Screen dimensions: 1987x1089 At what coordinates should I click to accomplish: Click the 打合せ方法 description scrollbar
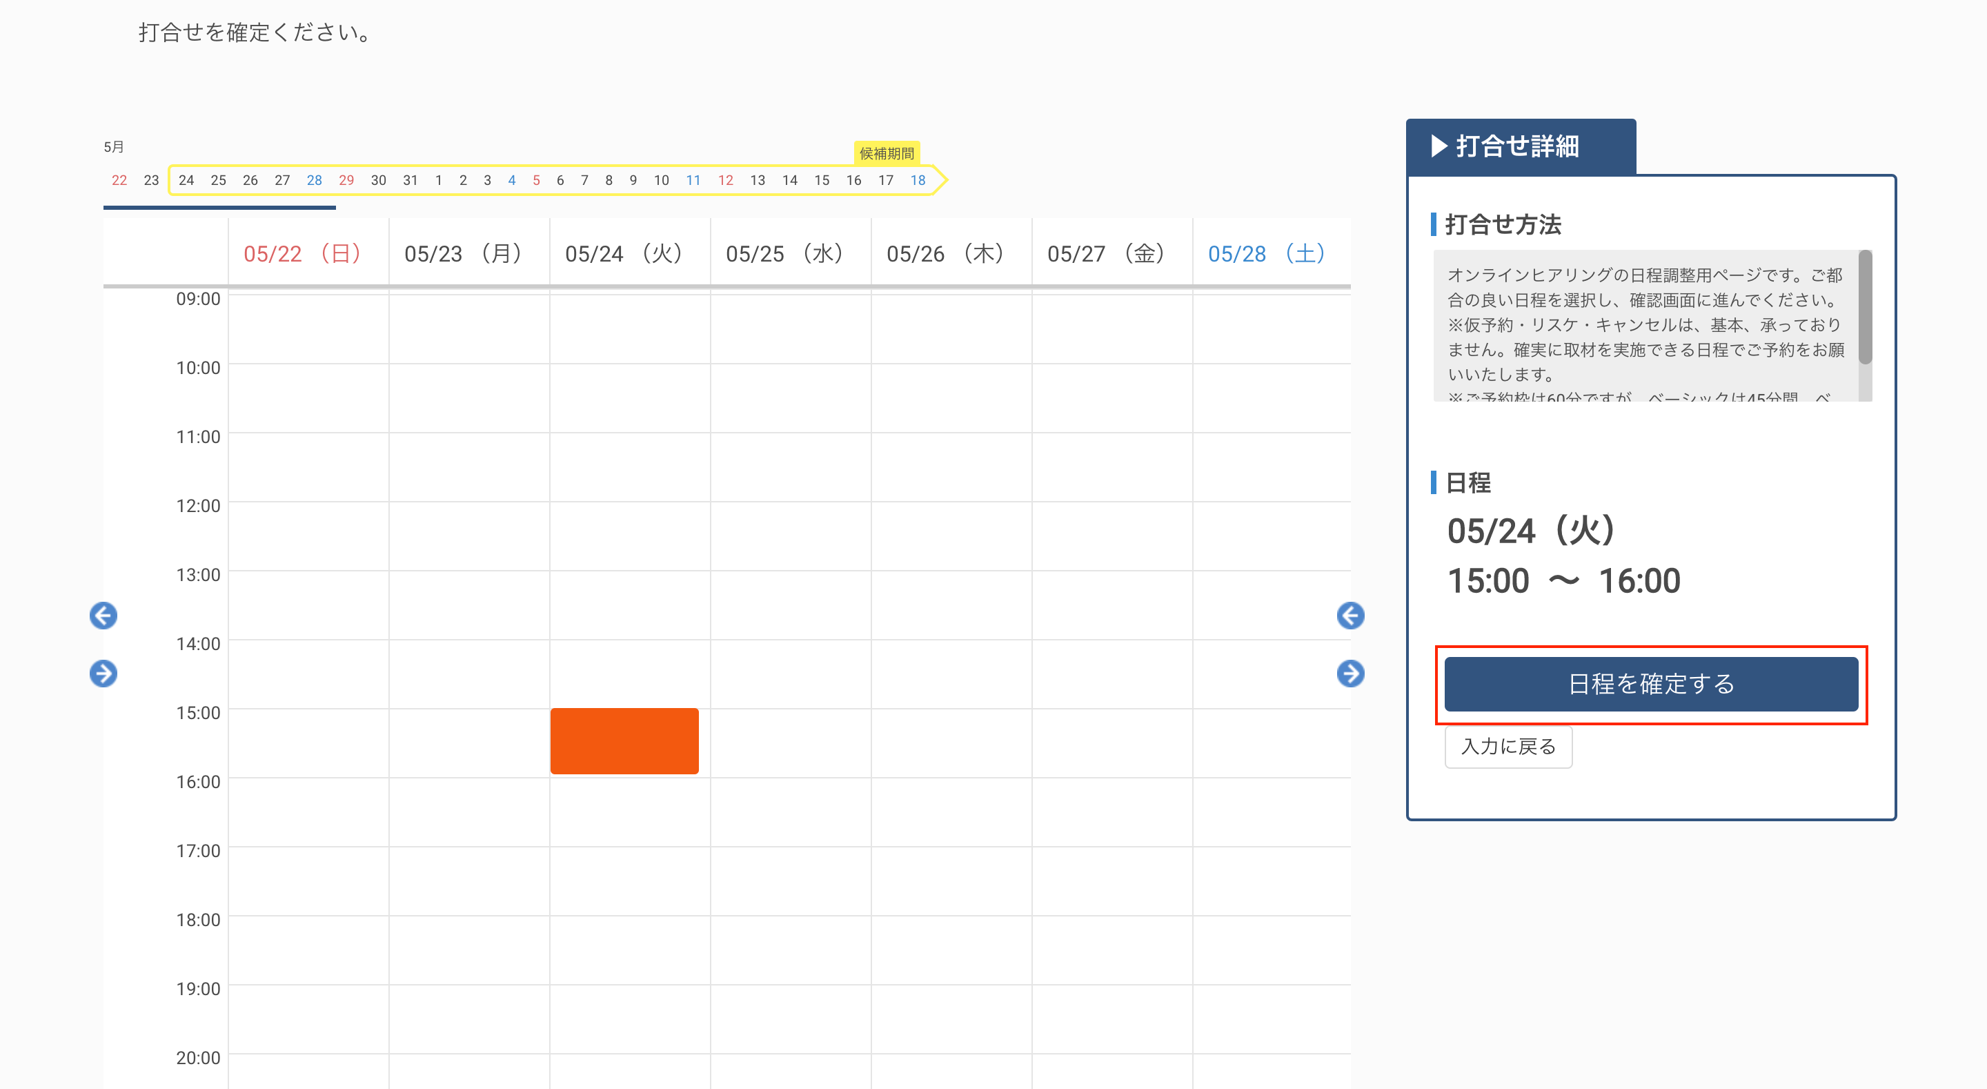click(x=1864, y=308)
